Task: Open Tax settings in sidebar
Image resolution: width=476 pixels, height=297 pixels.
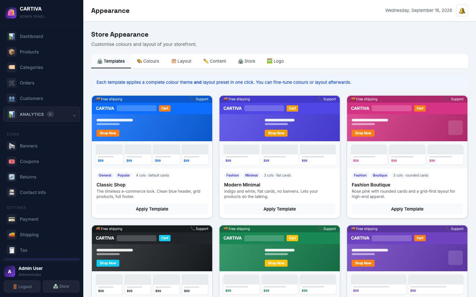Action: pos(42,250)
